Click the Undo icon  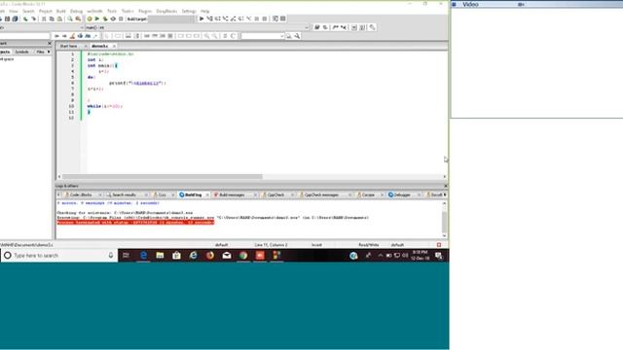click(25, 18)
